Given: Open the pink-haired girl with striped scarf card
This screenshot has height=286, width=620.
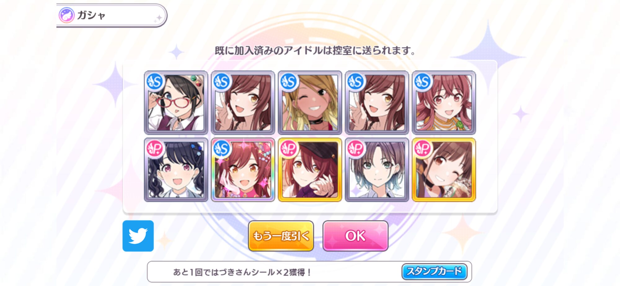Looking at the screenshot, I should [444, 103].
